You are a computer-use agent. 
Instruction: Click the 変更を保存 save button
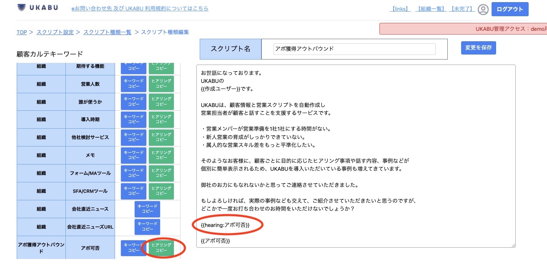click(x=478, y=47)
